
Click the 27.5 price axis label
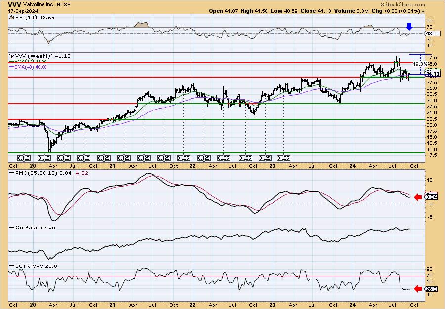tap(431, 107)
